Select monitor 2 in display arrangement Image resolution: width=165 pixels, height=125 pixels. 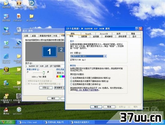click(61, 50)
